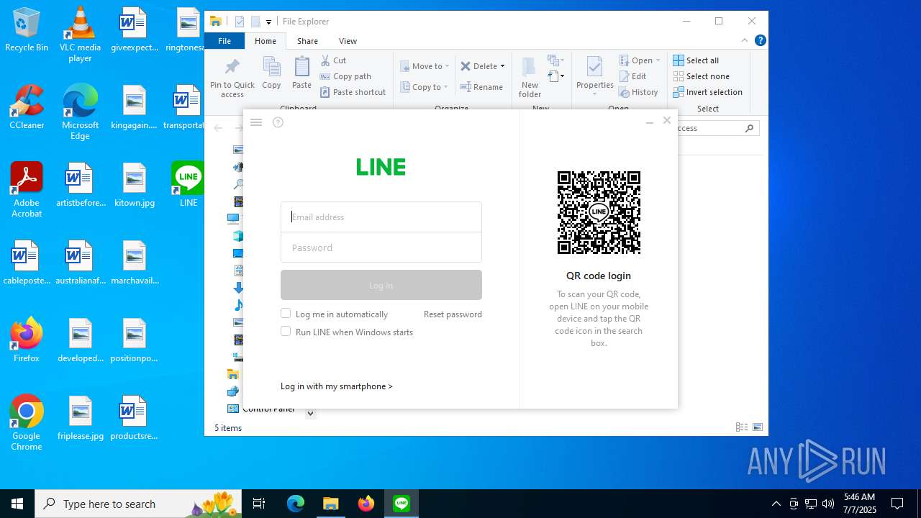Open volume control in system tray
This screenshot has height=518, width=921.
coord(828,504)
